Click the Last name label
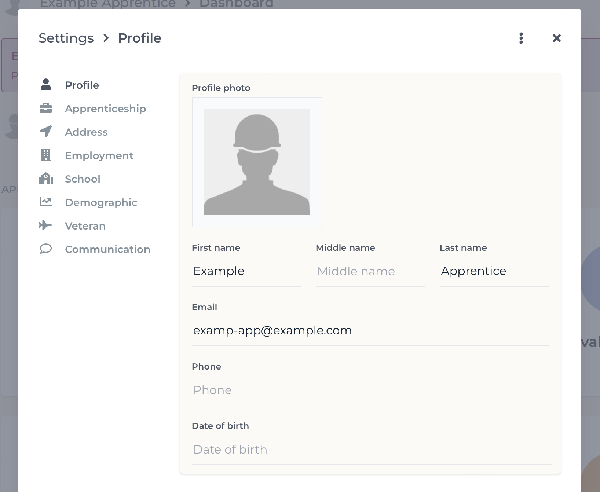 tap(463, 248)
